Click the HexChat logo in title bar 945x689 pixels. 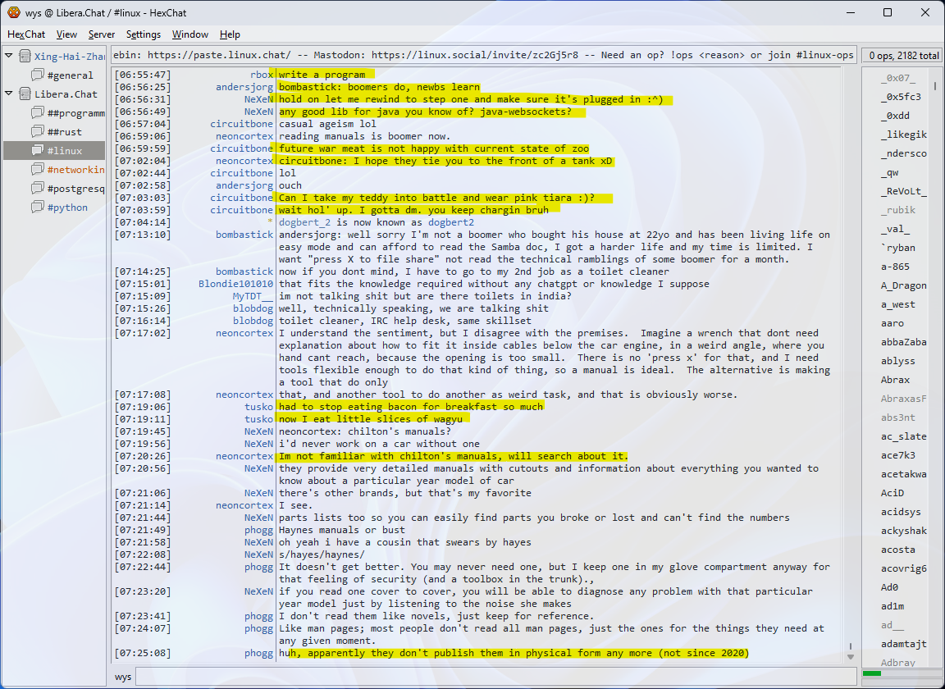pos(13,12)
